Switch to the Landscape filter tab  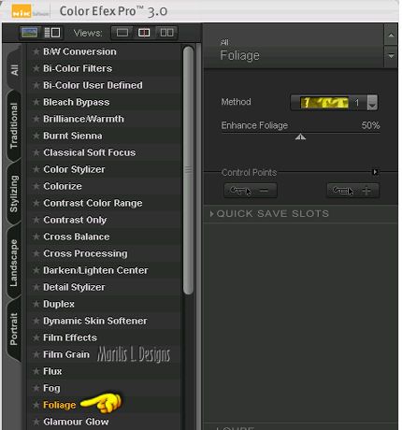pyautogui.click(x=14, y=263)
